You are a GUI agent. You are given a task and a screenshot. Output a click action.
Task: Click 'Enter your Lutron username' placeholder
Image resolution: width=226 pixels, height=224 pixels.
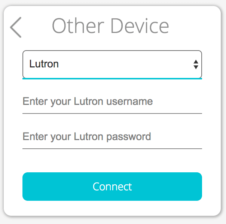coord(88,102)
